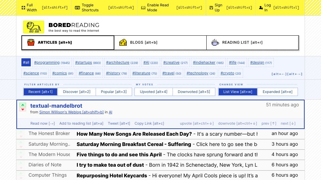The width and height of the screenshot is (321, 180).
Task: Show Downvoted articles
Action: tap(194, 92)
